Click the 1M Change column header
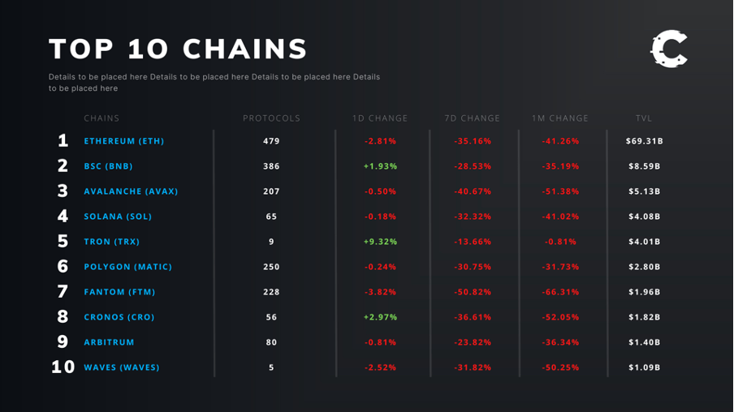The image size is (734, 412). (560, 118)
